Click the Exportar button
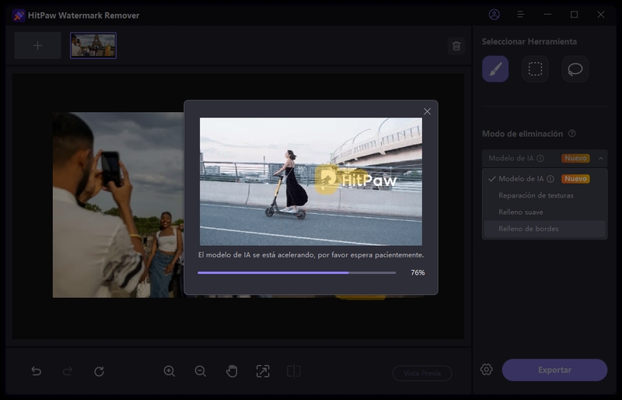 tap(554, 370)
